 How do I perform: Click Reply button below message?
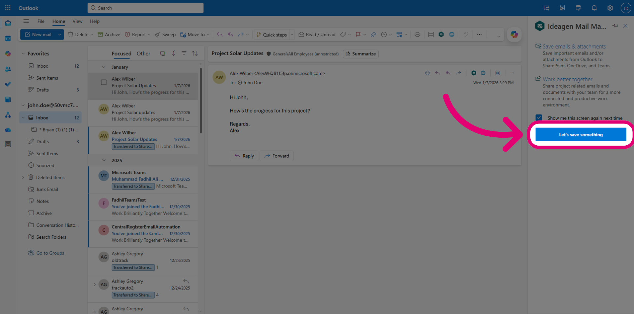(244, 156)
